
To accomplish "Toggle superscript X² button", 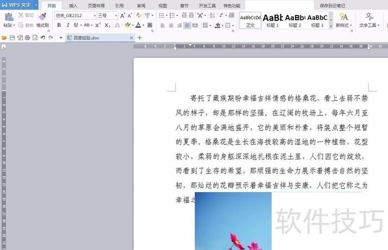I will click(x=98, y=25).
